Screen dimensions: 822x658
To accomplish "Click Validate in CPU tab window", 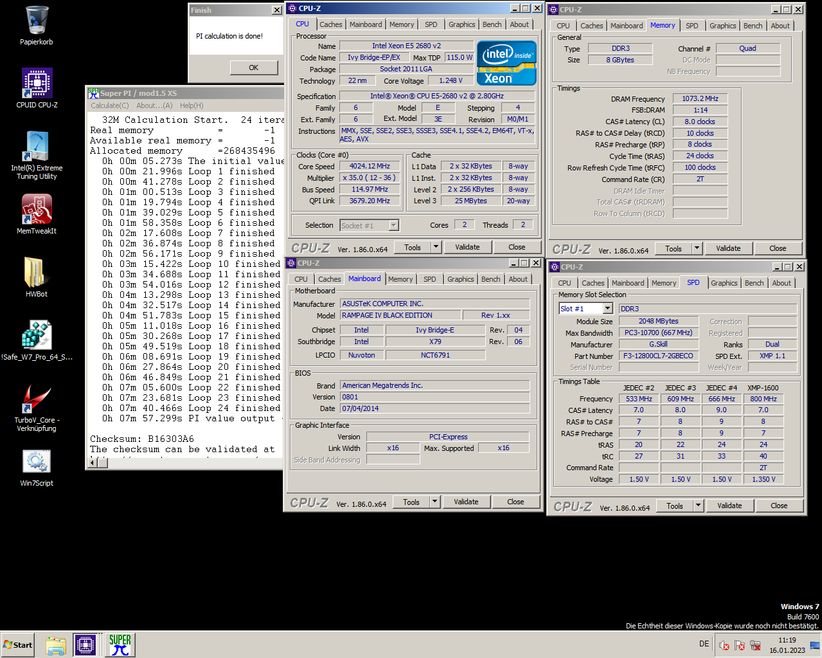I will pyautogui.click(x=467, y=247).
